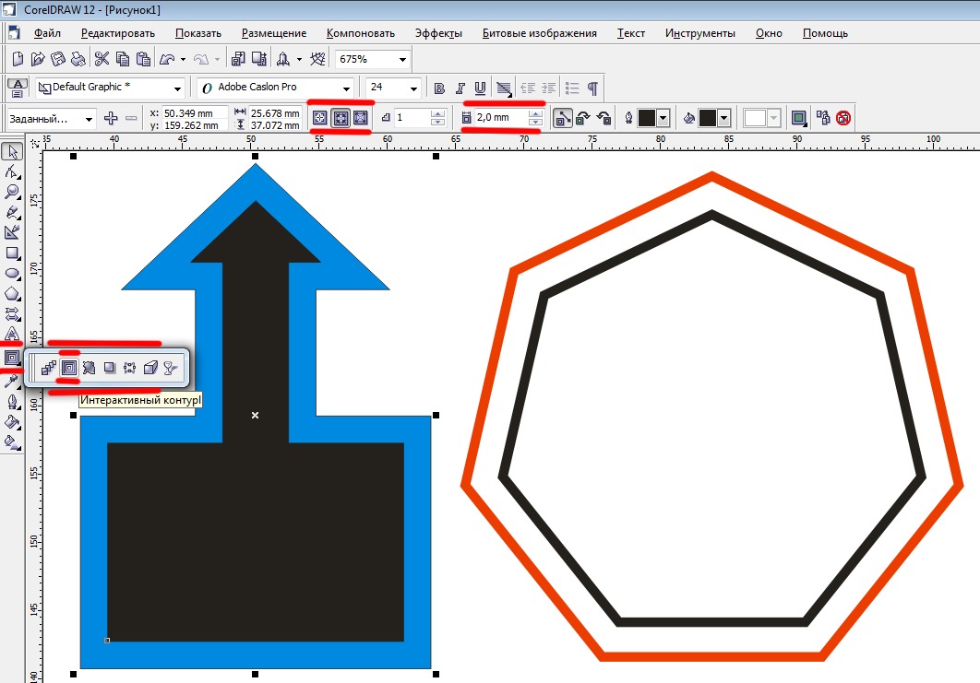980x683 pixels.
Task: Set contour direction To Center
Action: pos(320,117)
